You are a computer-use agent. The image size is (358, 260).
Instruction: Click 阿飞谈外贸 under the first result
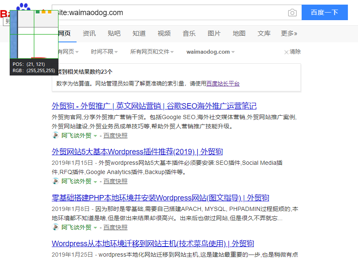pos(76,136)
